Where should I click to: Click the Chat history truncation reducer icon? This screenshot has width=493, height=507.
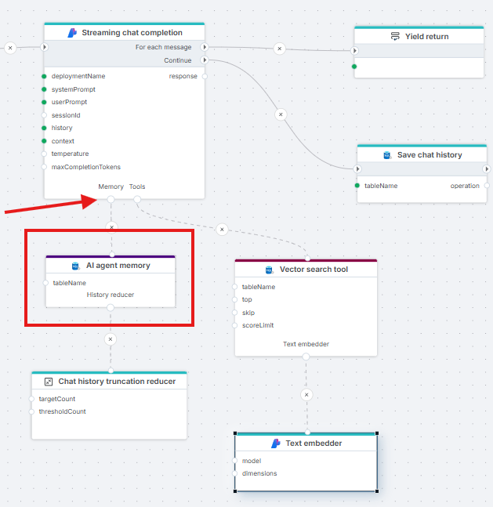(x=49, y=382)
